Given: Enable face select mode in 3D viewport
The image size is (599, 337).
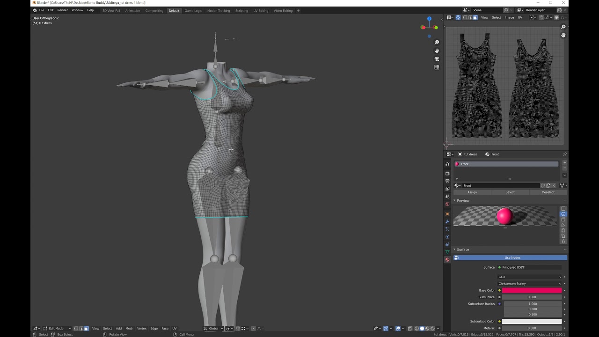Looking at the screenshot, I should click(x=86, y=329).
